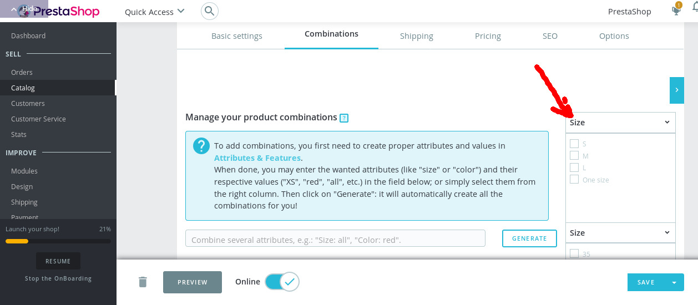This screenshot has width=698, height=305.
Task: Toggle the Online switch off
Action: 282,282
